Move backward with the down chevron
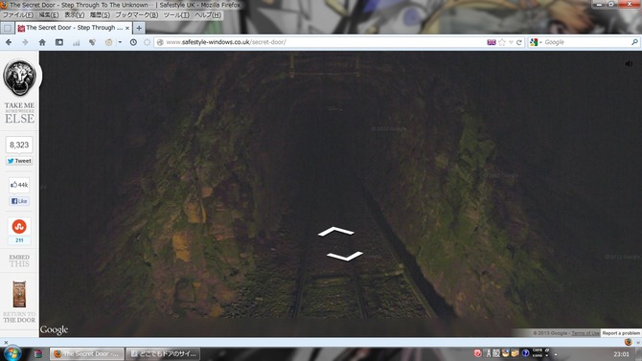 345,257
